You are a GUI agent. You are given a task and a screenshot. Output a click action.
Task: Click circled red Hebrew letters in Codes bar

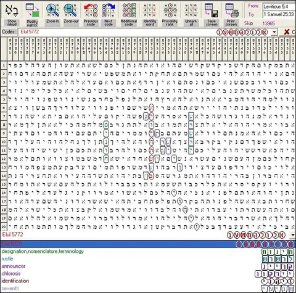[242, 32]
